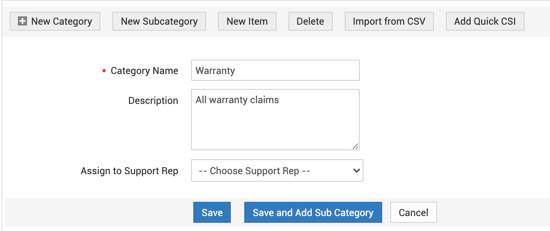This screenshot has width=550, height=231.
Task: Click the New Item button
Action: [247, 21]
